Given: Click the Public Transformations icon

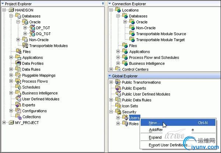Looking at the screenshot, I should 118,82.
